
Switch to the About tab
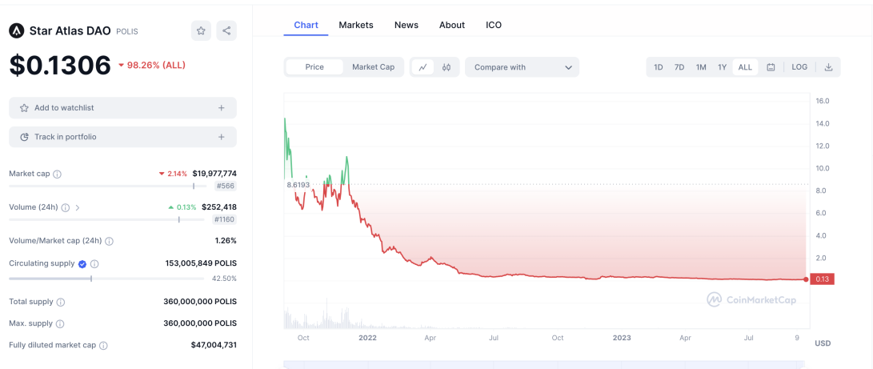452,25
